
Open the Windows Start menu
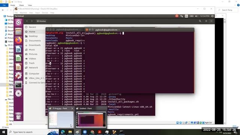click(x=3, y=132)
